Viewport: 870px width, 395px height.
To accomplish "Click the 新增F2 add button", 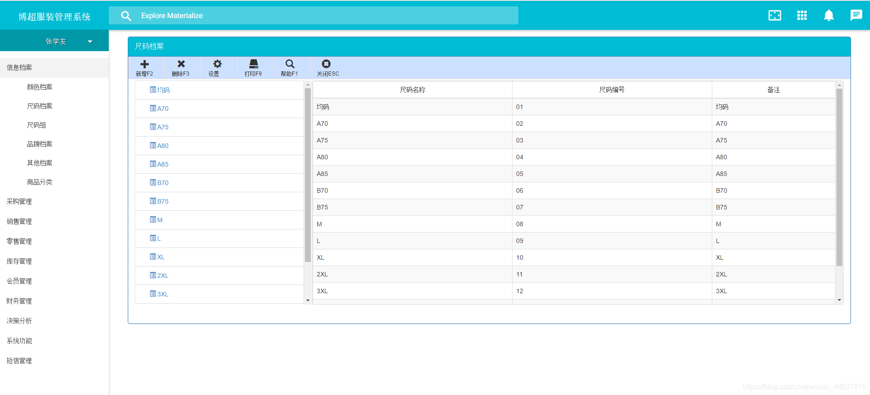I will 145,68.
